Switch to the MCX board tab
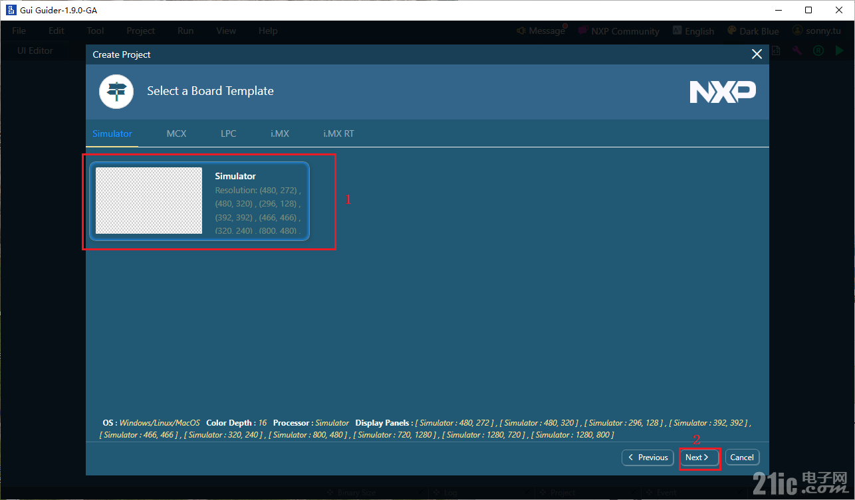855x500 pixels. 176,133
